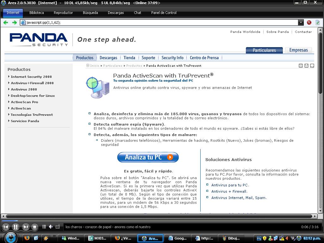Click the print page icon
The image size is (324, 243).
point(306,65)
